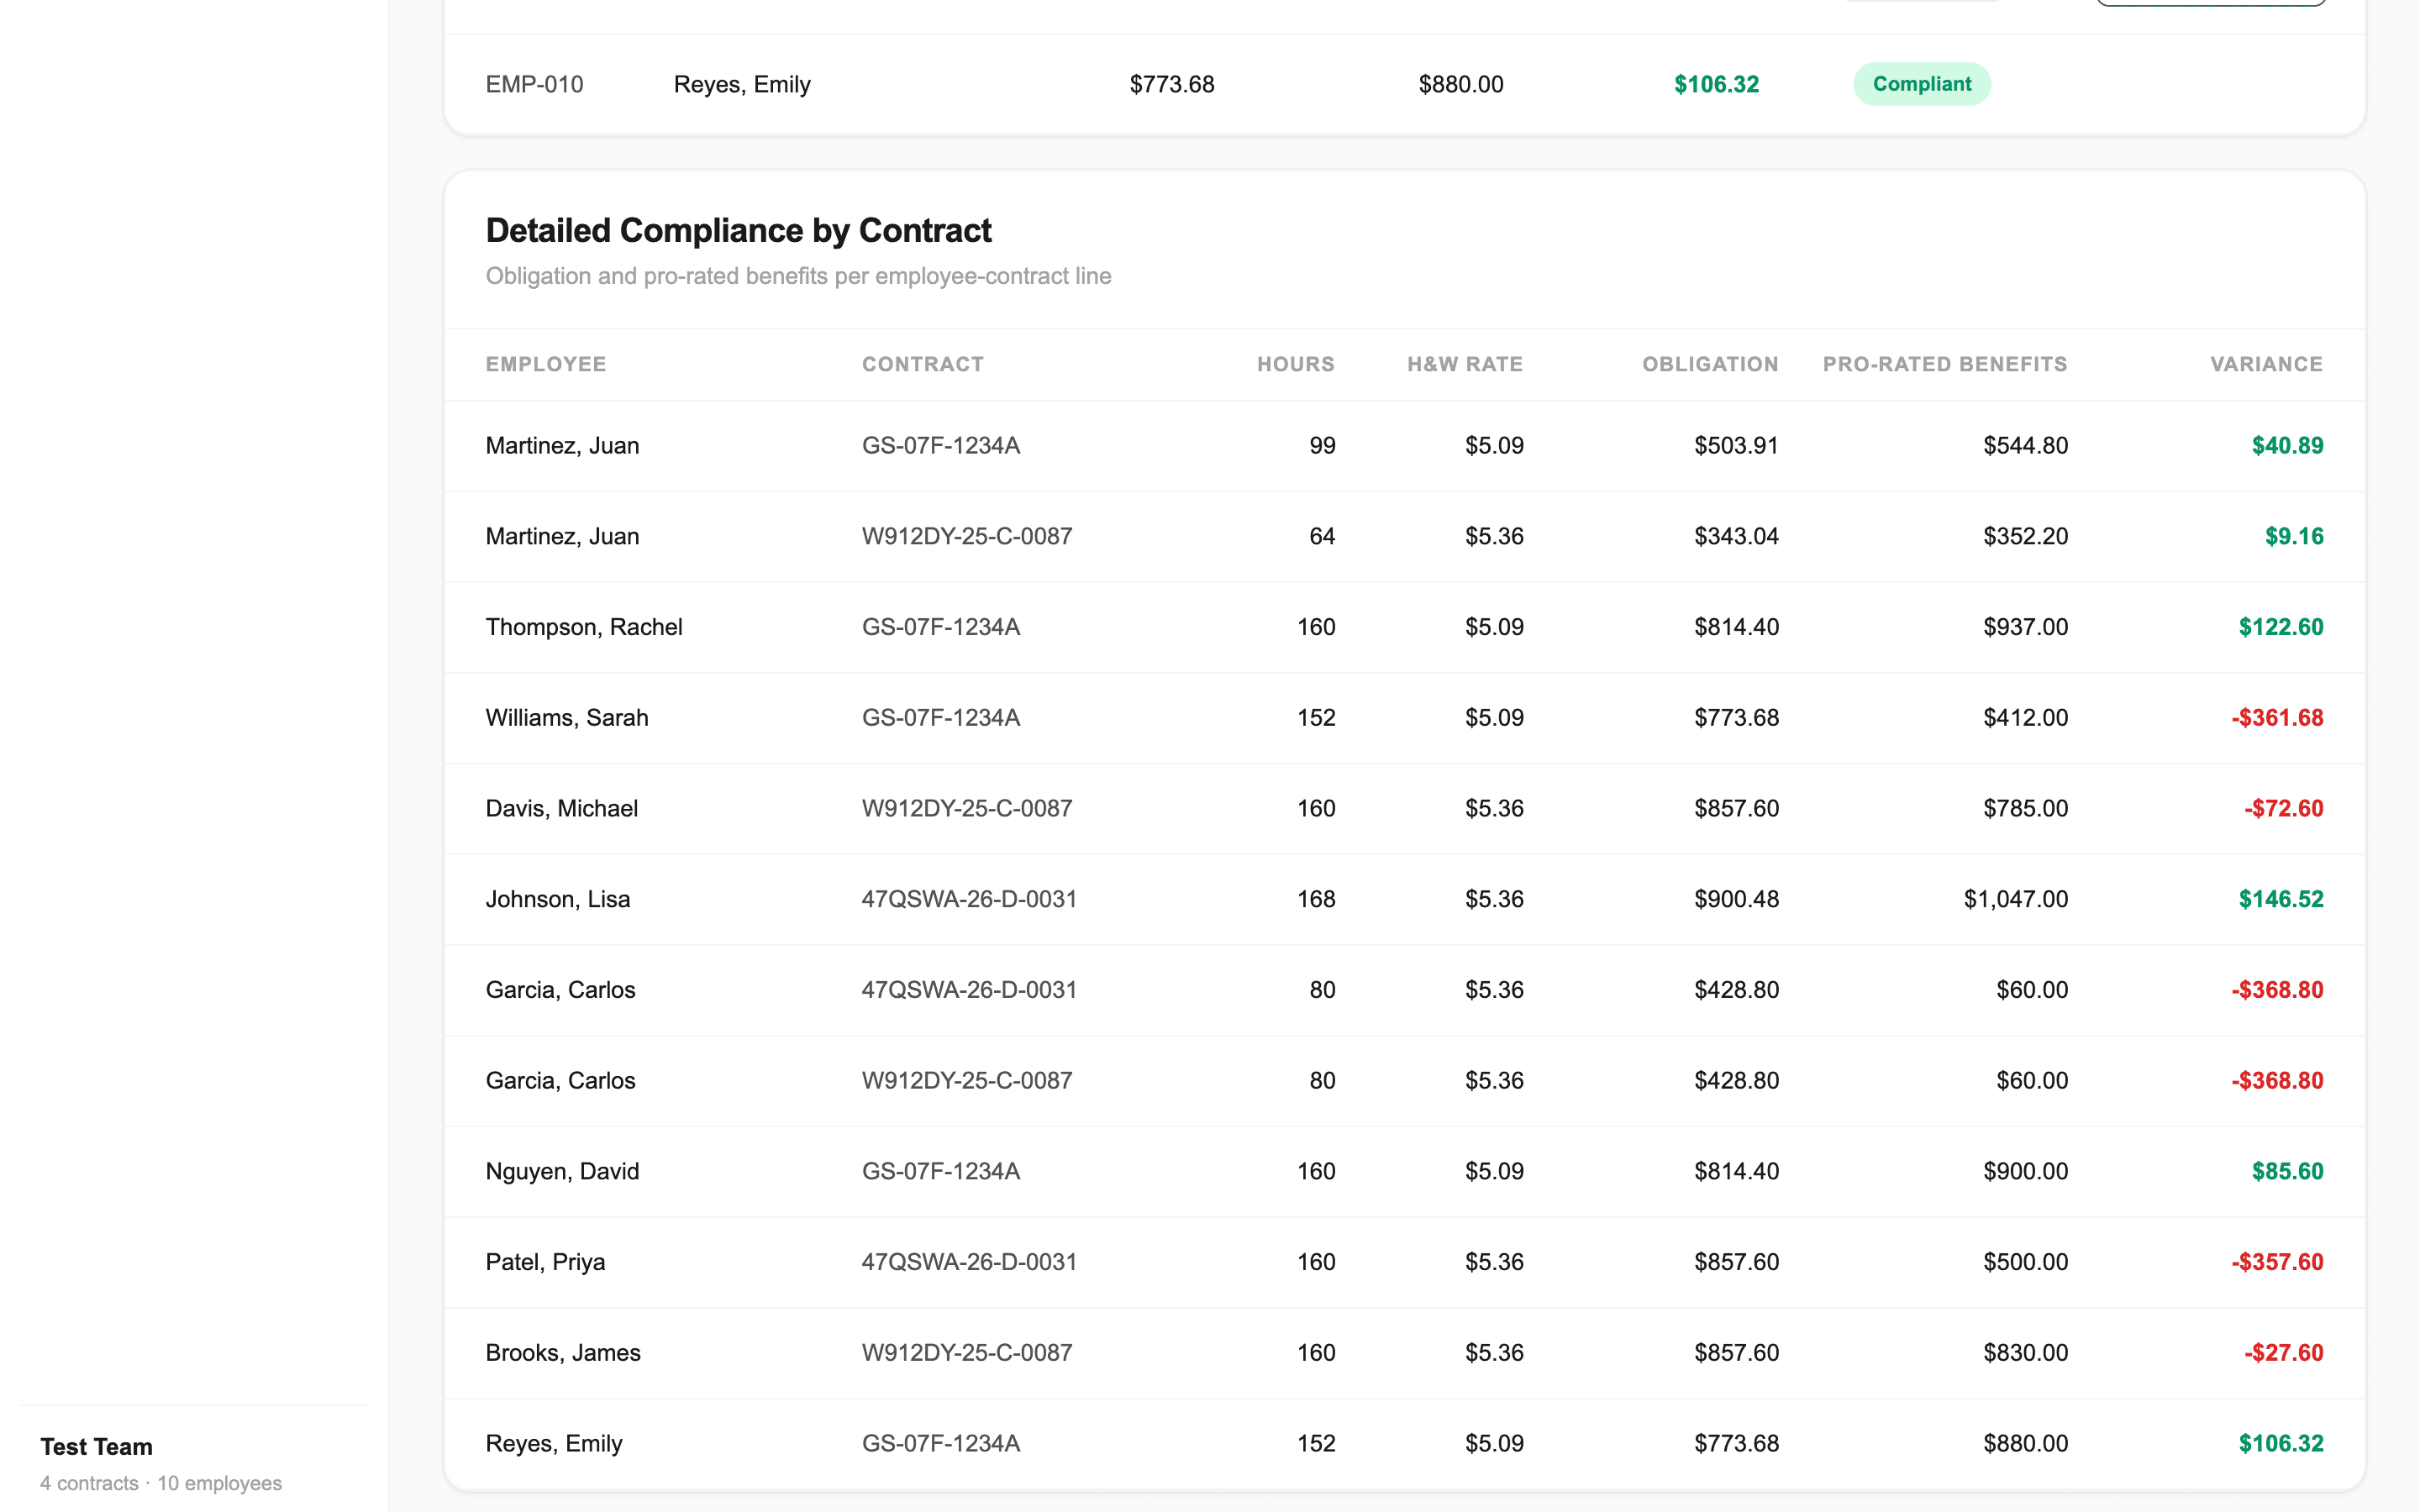Select Garcia, Carlos on the W912DY-25-C-0087 row

[x=560, y=1081]
